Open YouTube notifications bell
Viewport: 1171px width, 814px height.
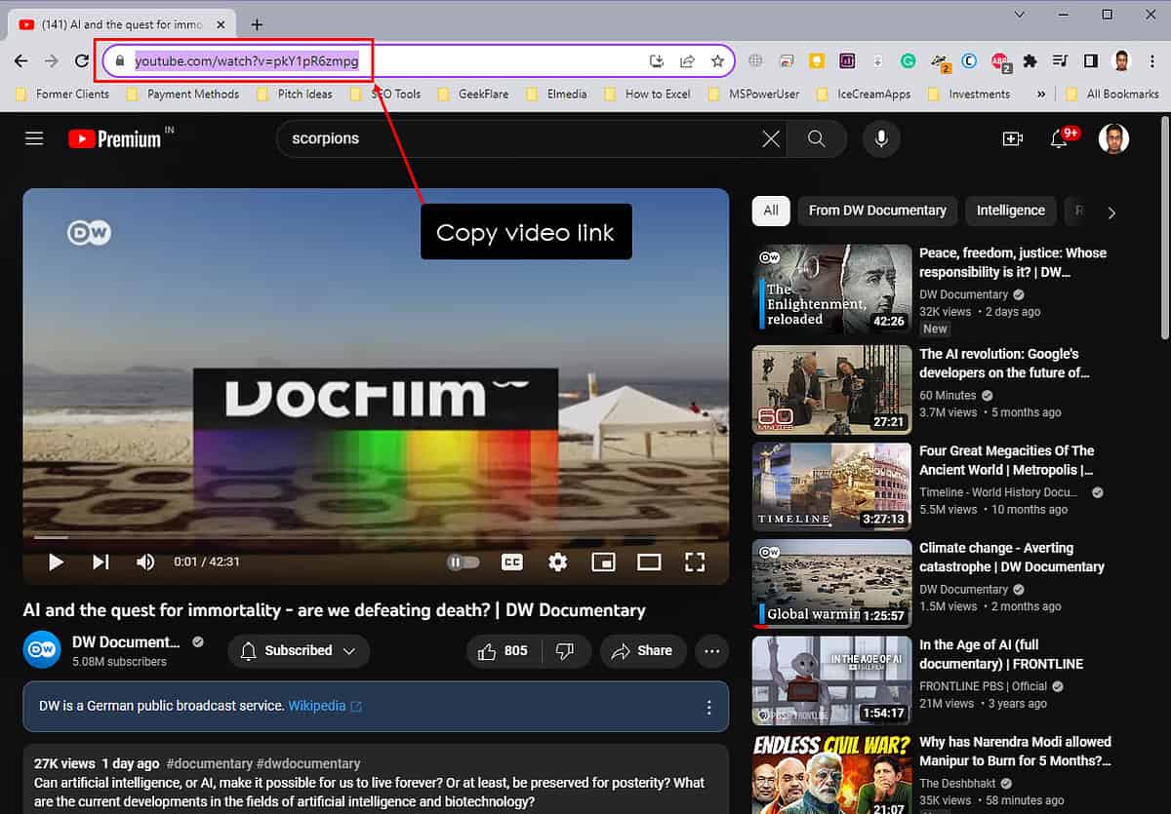point(1057,138)
